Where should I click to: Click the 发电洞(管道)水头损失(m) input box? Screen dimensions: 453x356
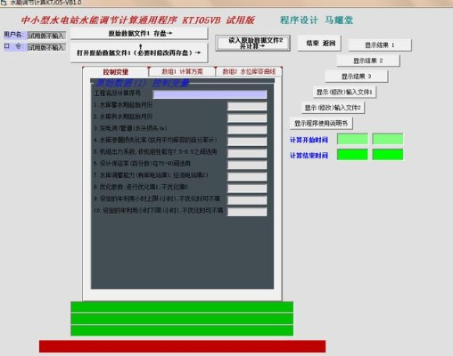pos(247,130)
